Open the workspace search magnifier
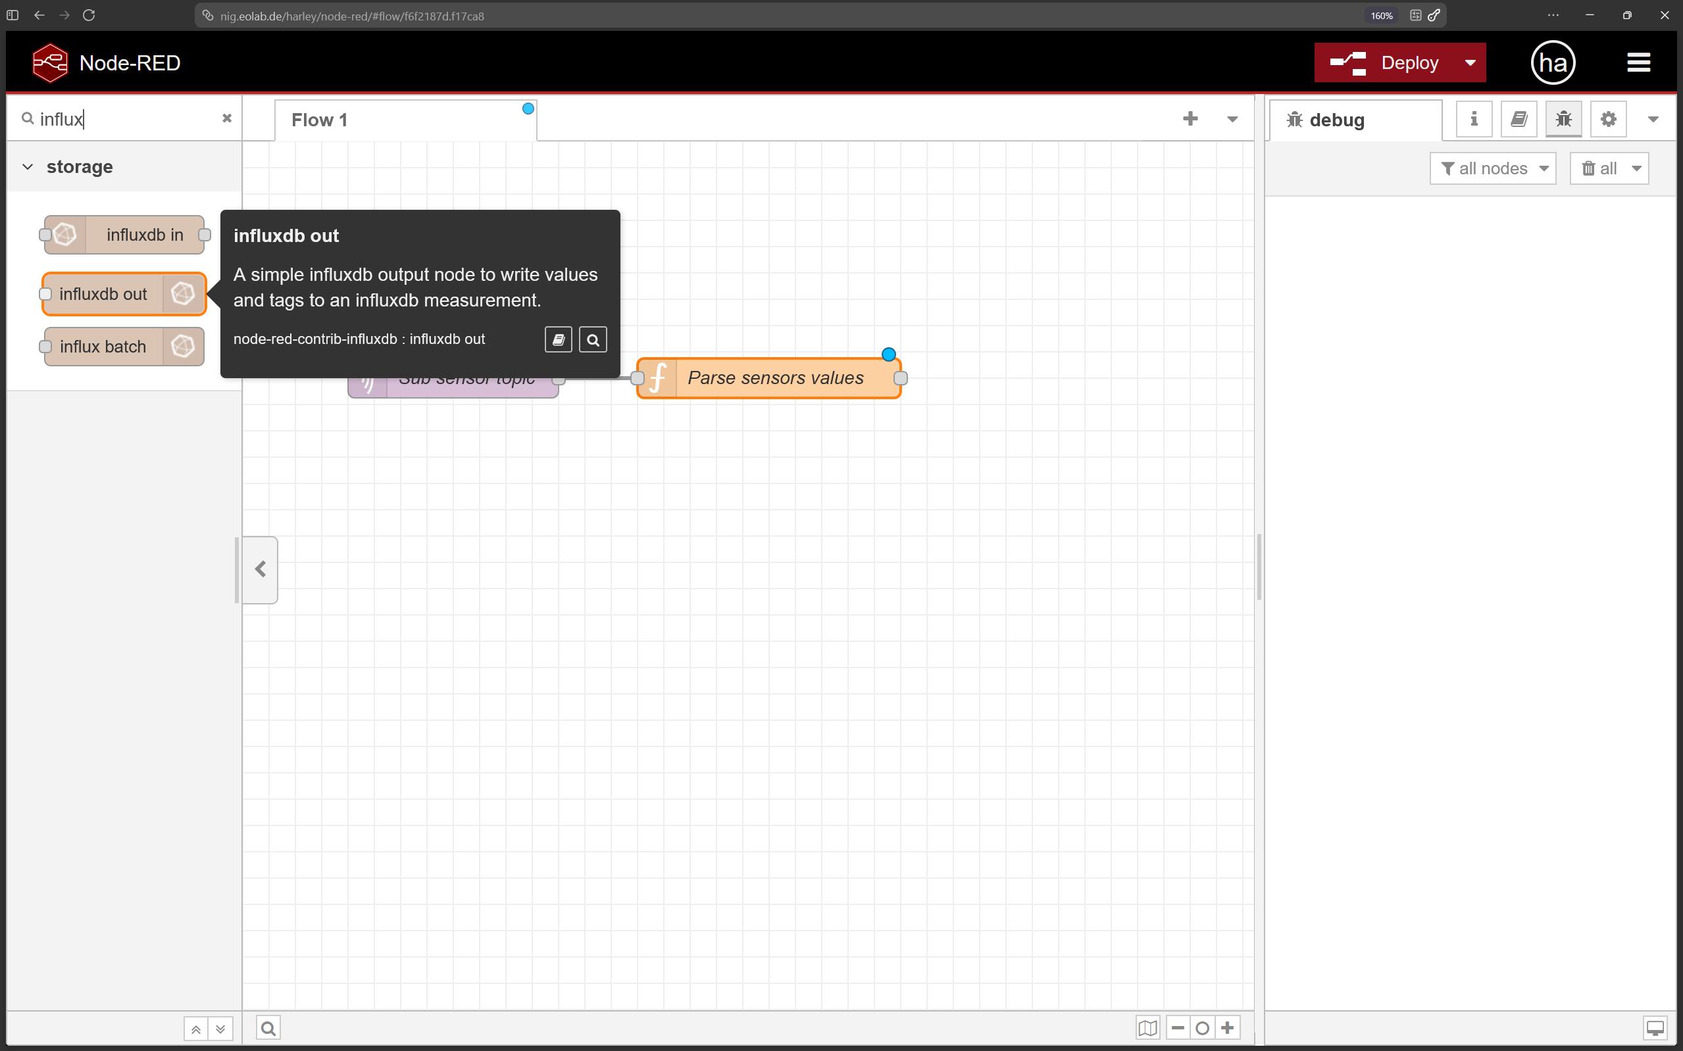The image size is (1683, 1051). pos(268,1028)
